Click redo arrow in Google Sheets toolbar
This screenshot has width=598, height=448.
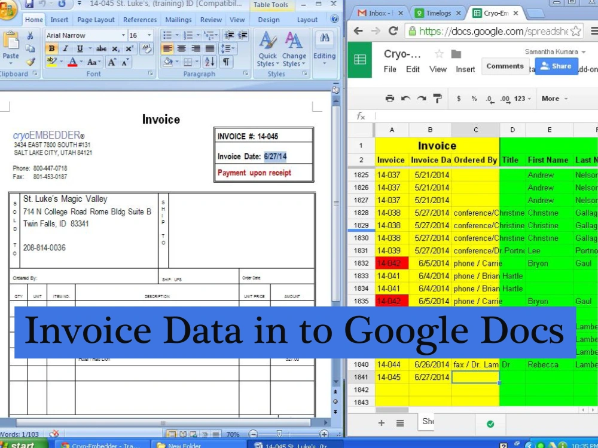(x=422, y=99)
